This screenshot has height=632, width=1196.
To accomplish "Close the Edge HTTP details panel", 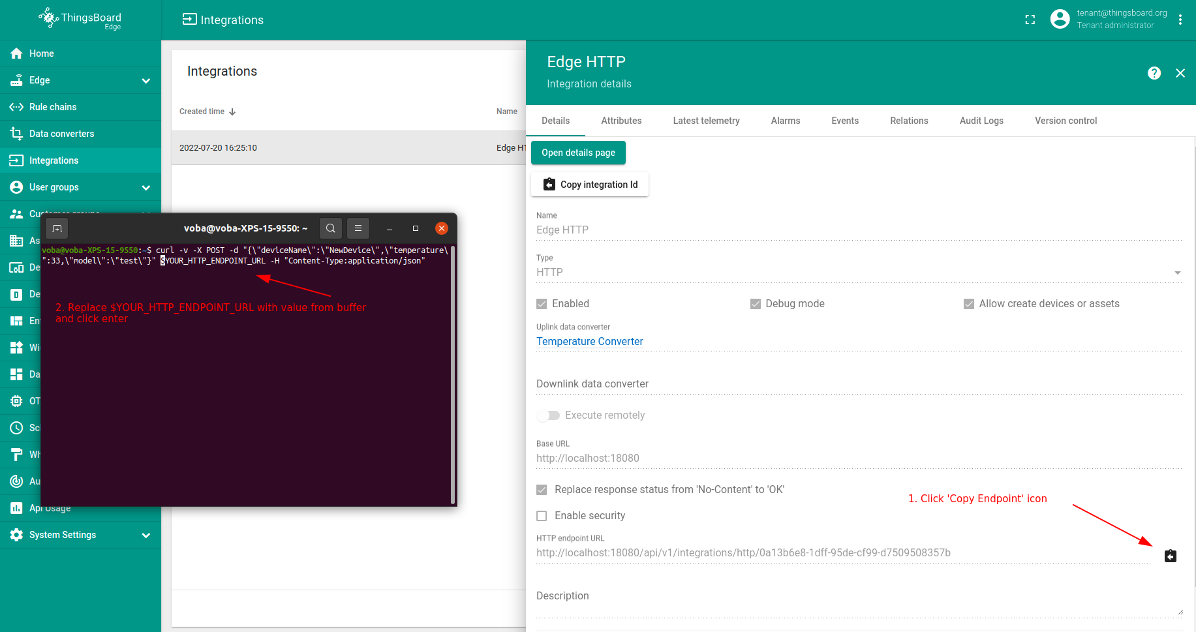I will 1180,73.
